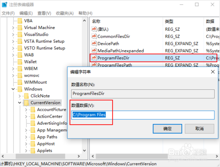The height and width of the screenshot is (167, 220).
Task: Click the Registry Editor app icon in title bar
Action: tap(4, 4)
